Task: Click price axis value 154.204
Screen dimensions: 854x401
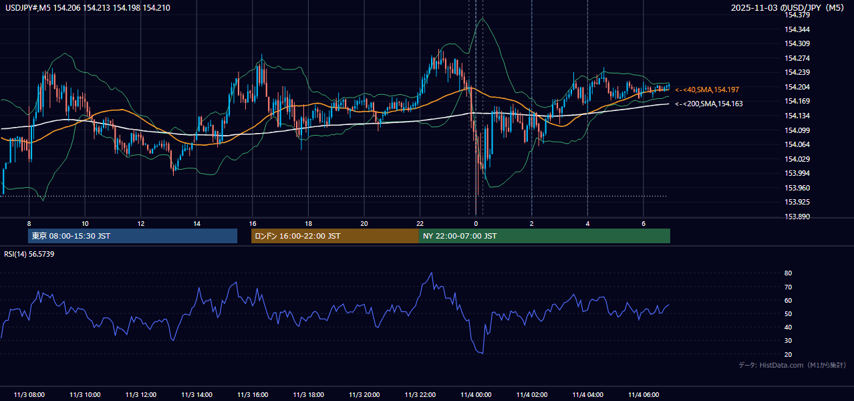Action: [797, 87]
